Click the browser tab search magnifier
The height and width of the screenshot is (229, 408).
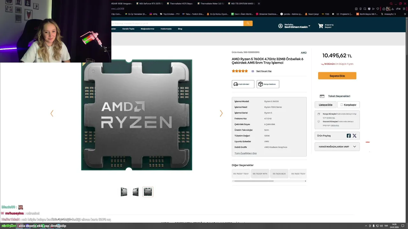coord(391,3)
